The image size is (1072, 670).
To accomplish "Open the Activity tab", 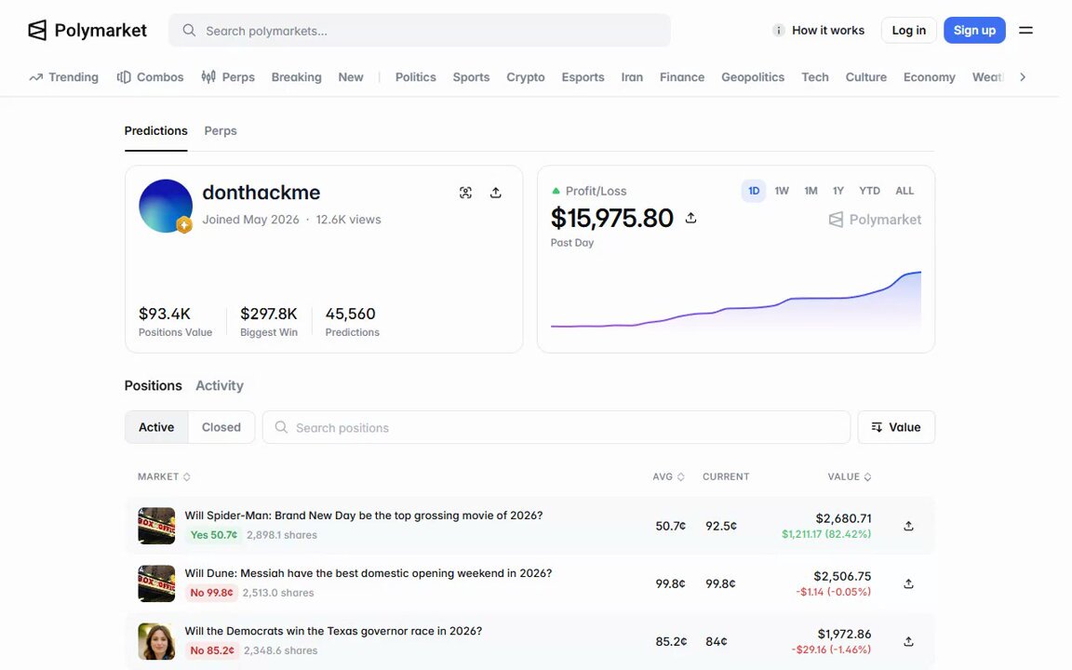I will (220, 385).
